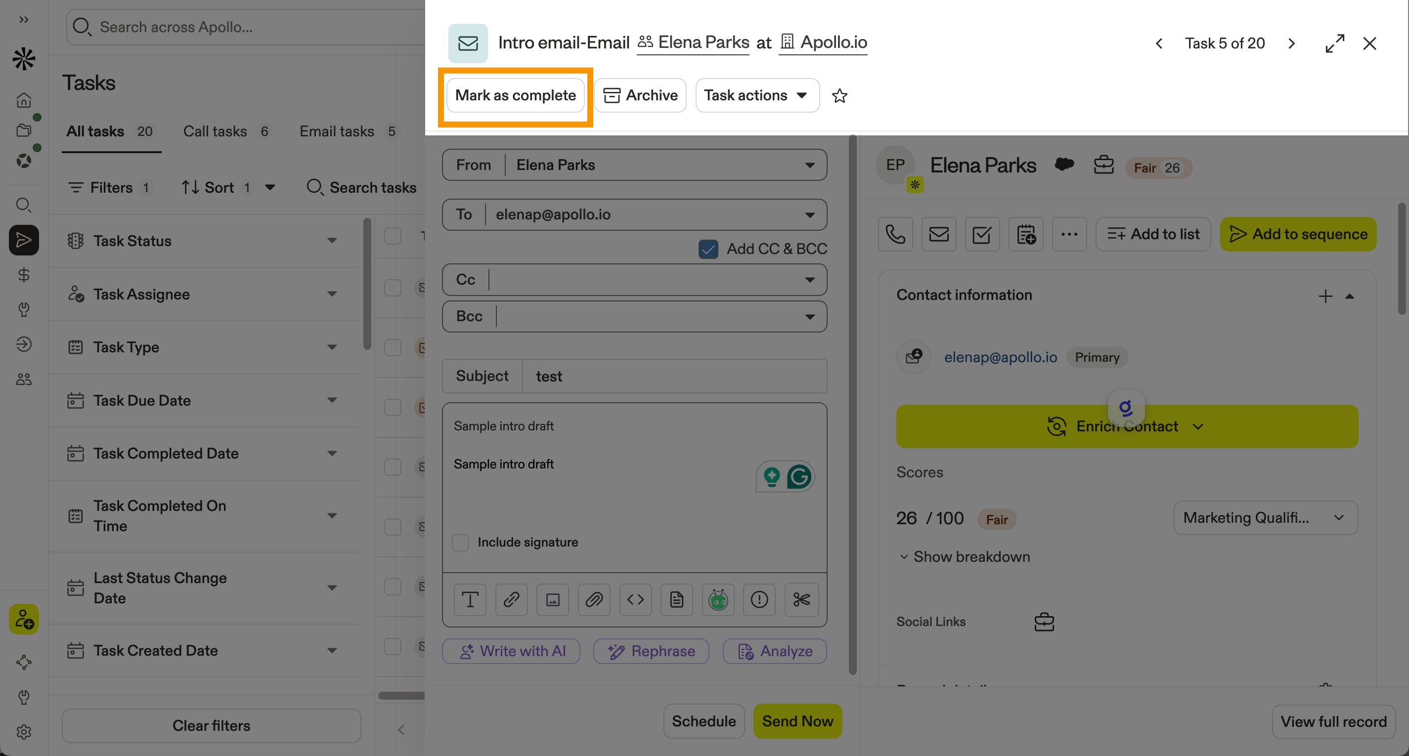
Task: Click the attachment paperclip icon
Action: tap(594, 600)
